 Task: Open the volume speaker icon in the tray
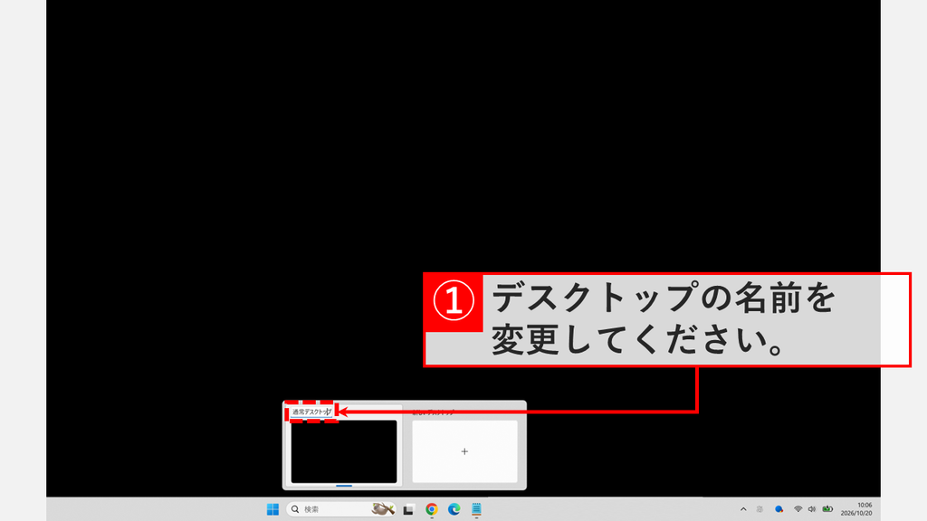pyautogui.click(x=812, y=509)
